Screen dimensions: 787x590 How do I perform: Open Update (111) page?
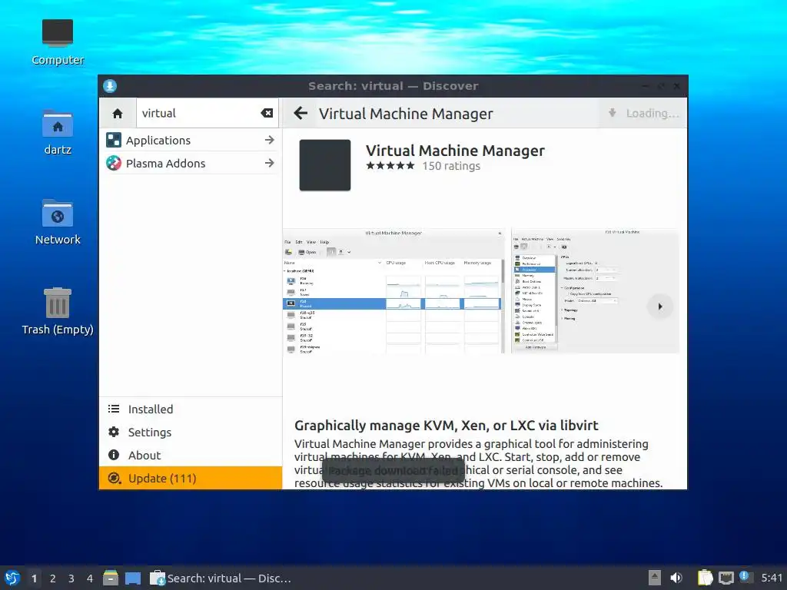(x=191, y=478)
